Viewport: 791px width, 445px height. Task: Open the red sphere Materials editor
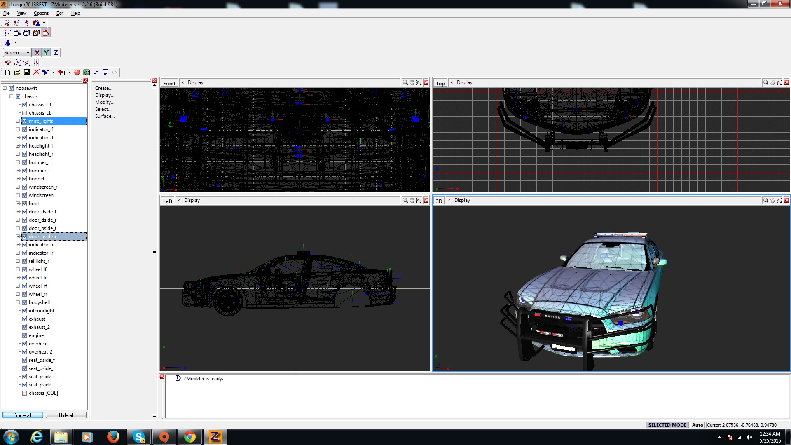click(77, 72)
